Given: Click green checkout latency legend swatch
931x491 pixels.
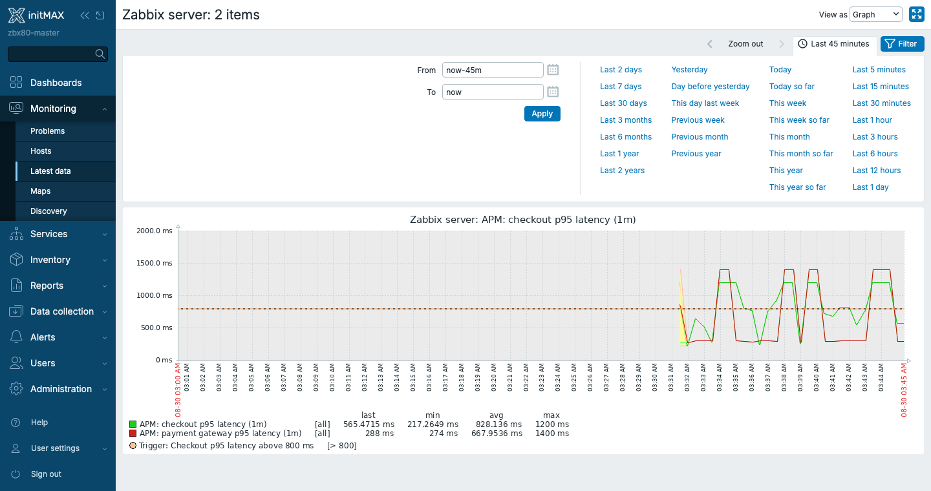Looking at the screenshot, I should [133, 424].
